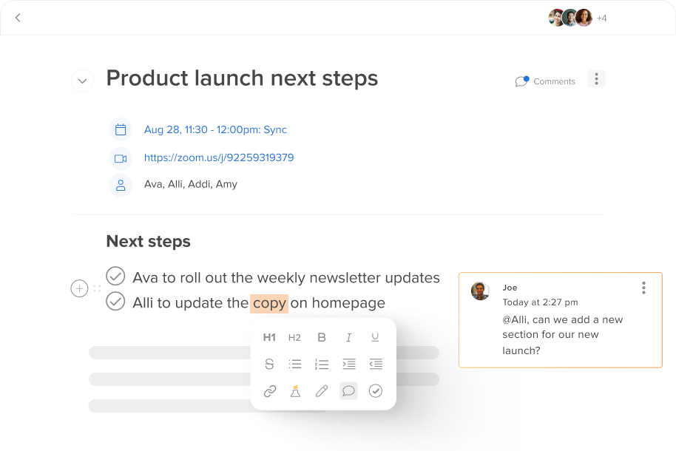676x451 pixels.
Task: Check off the Alli homepage task
Action: pos(115,302)
